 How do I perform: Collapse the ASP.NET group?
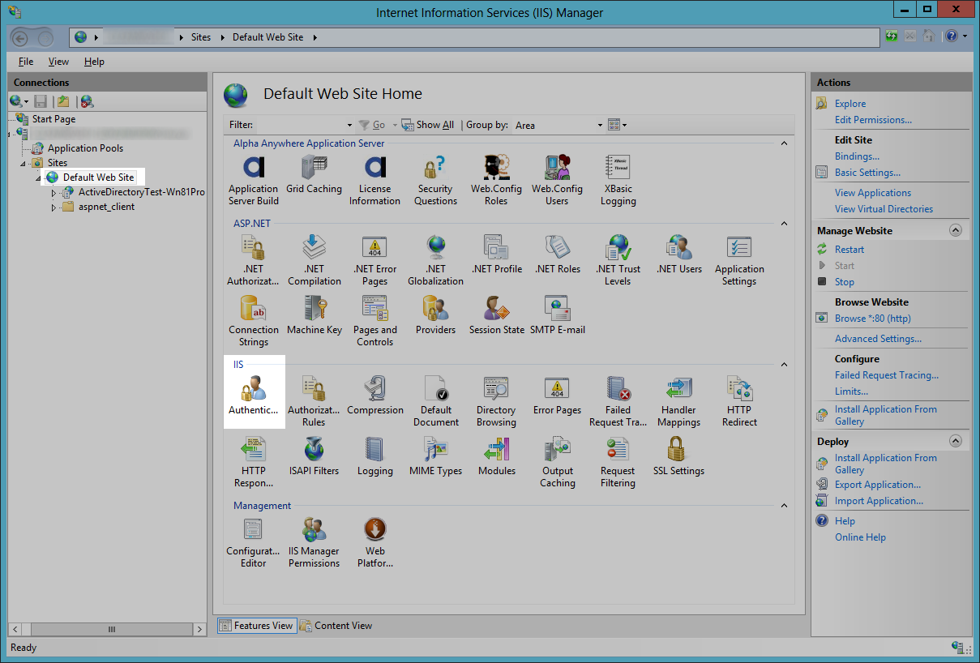click(784, 224)
